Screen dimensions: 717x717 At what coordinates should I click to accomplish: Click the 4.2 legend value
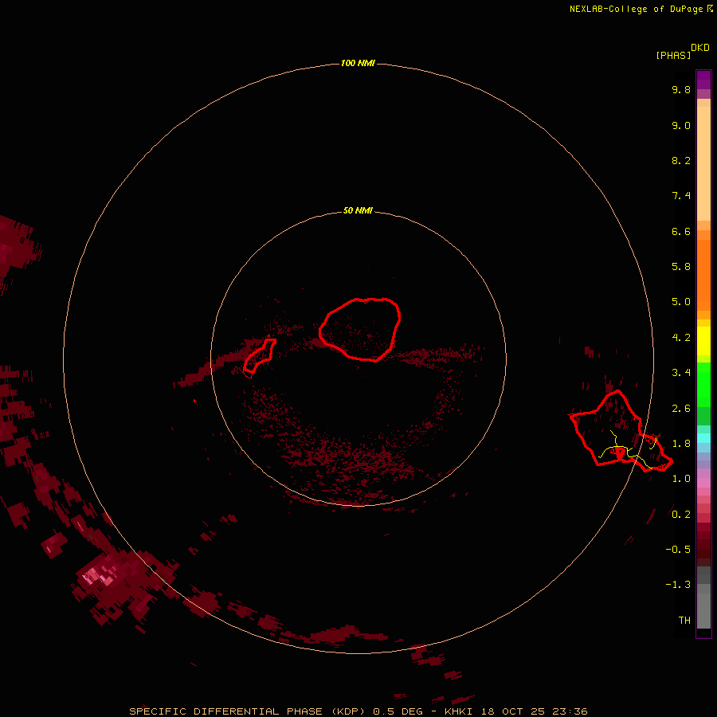[681, 338]
